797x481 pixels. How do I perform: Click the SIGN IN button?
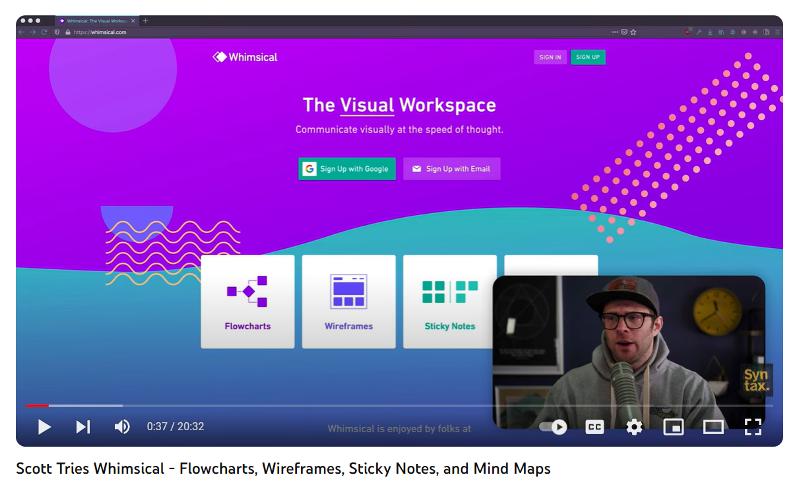pyautogui.click(x=550, y=57)
